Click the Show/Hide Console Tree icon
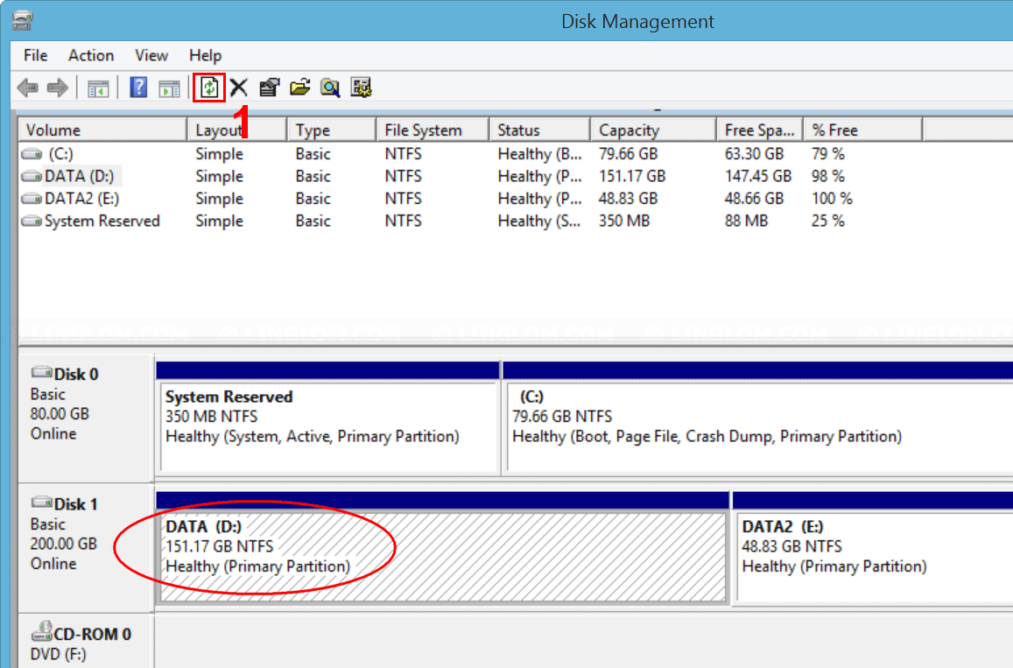The image size is (1013, 668). [x=98, y=88]
